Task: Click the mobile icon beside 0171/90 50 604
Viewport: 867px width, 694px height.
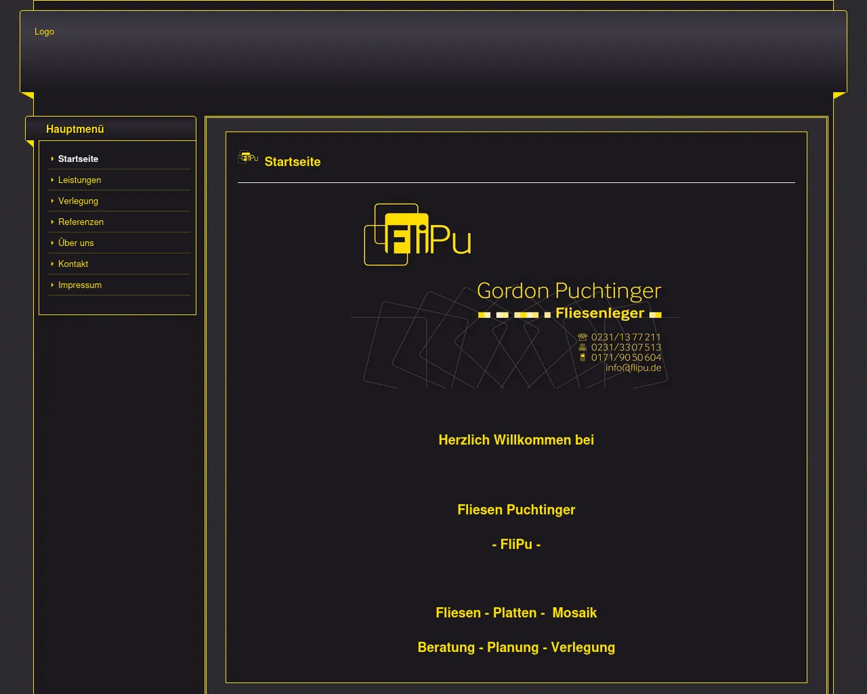Action: coord(582,357)
